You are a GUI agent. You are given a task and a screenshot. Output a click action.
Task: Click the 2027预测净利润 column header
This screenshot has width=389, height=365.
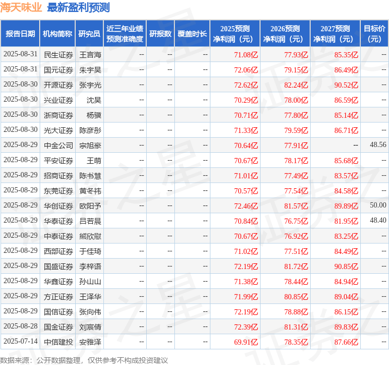point(335,34)
